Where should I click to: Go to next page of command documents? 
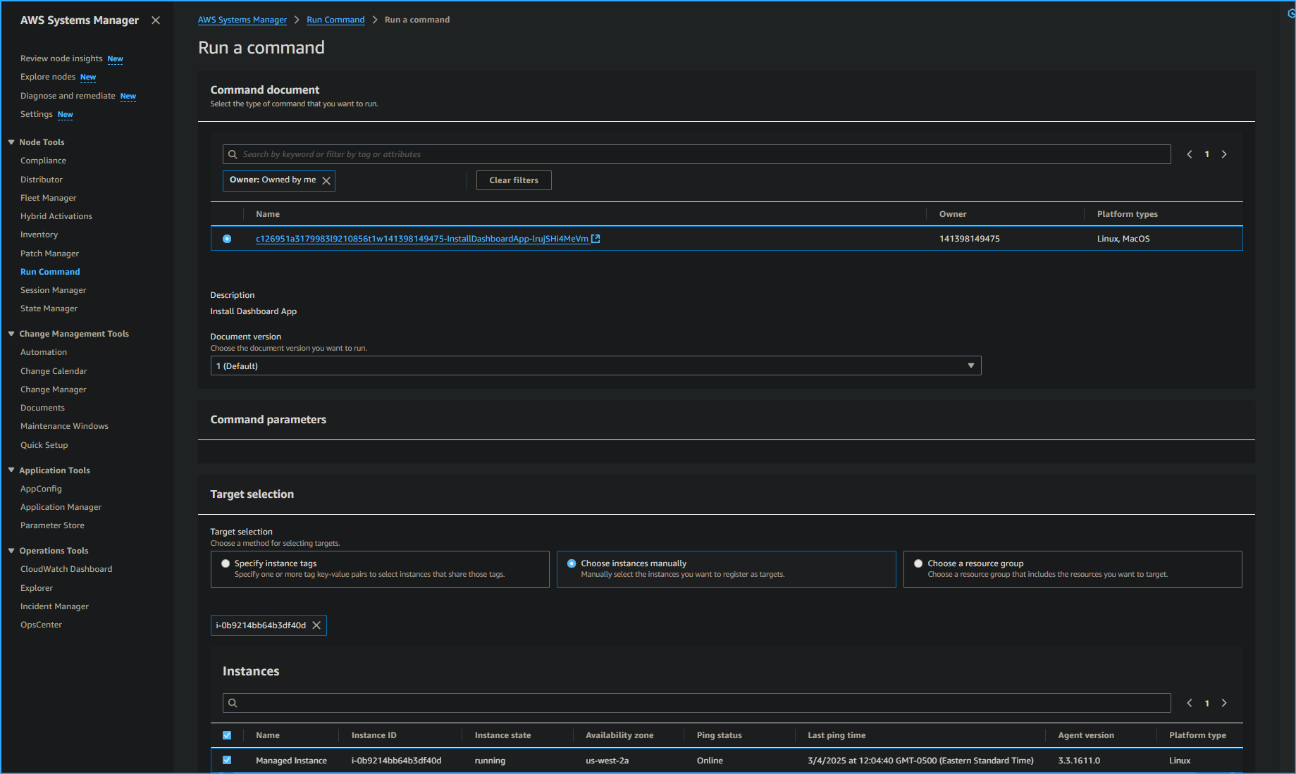pos(1224,154)
